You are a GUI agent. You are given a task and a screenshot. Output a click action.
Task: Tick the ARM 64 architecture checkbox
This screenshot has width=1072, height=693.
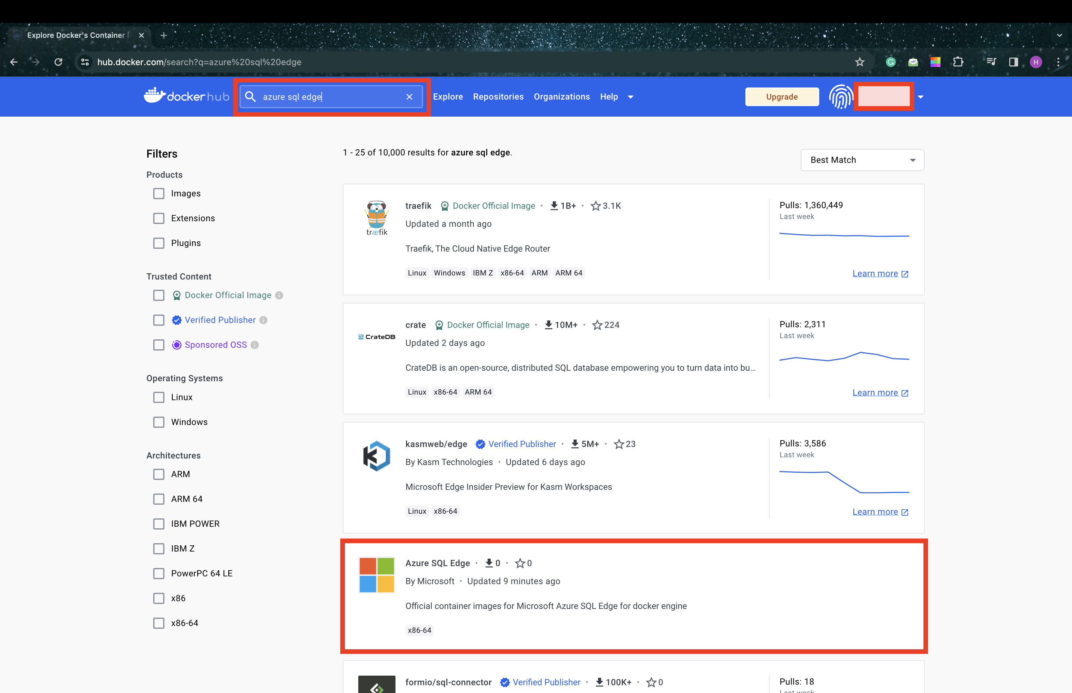159,499
